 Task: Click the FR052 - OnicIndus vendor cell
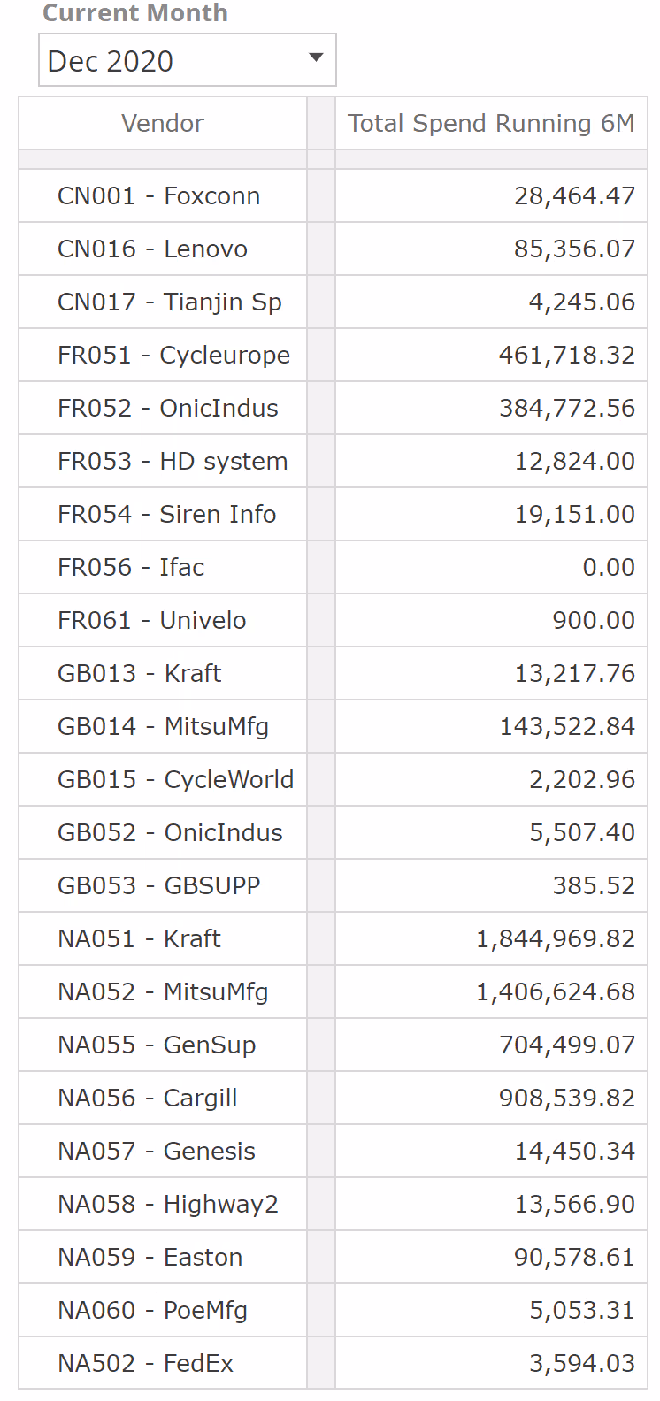(x=168, y=409)
